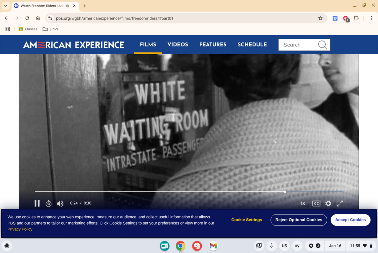Open the teal card app in the shelf
Image resolution: width=378 pixels, height=253 pixels.
pos(164,246)
